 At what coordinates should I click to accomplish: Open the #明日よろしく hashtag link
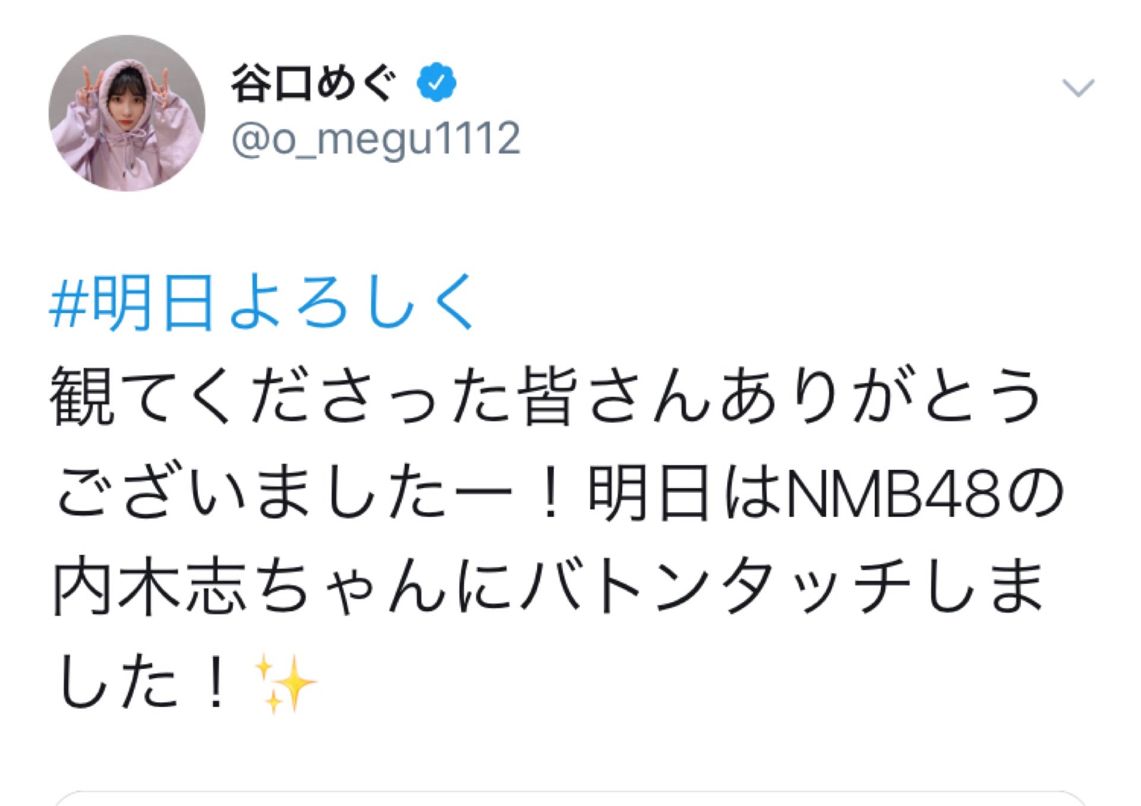coord(263,302)
